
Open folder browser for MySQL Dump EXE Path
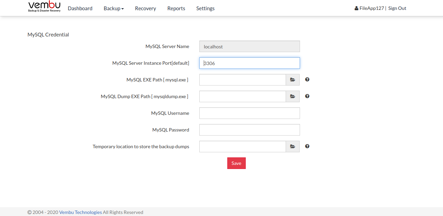coord(292,96)
